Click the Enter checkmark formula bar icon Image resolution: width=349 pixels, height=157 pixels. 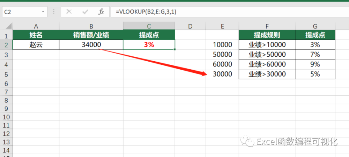(x=85, y=12)
